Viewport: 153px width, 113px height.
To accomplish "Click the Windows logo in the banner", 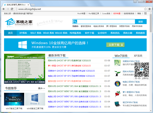I will click(22, 45).
